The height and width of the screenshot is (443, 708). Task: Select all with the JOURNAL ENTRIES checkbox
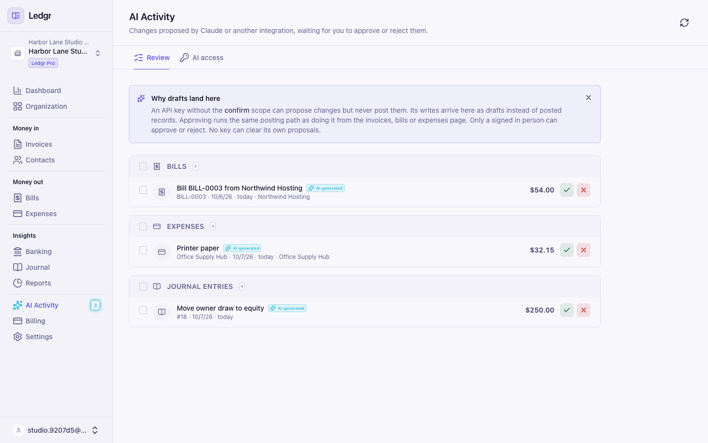coord(143,286)
